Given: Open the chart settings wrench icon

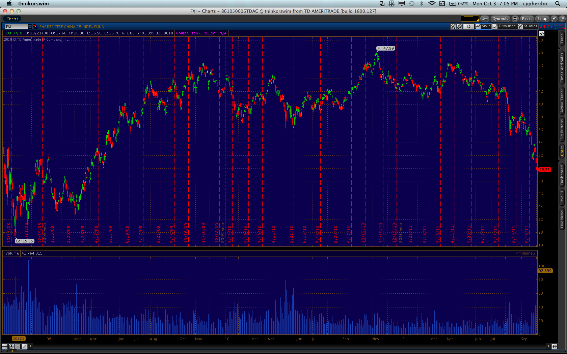Looking at the screenshot, I should pos(459,26).
